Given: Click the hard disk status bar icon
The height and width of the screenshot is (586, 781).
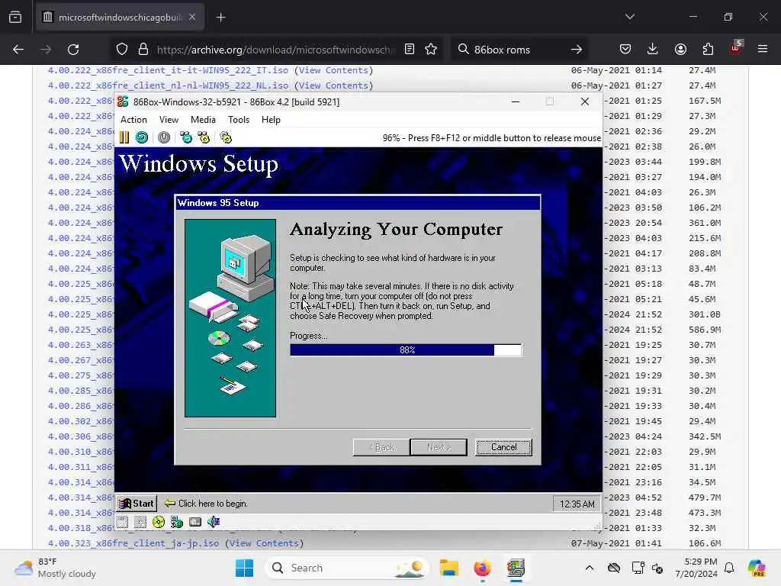Looking at the screenshot, I should click(195, 522).
